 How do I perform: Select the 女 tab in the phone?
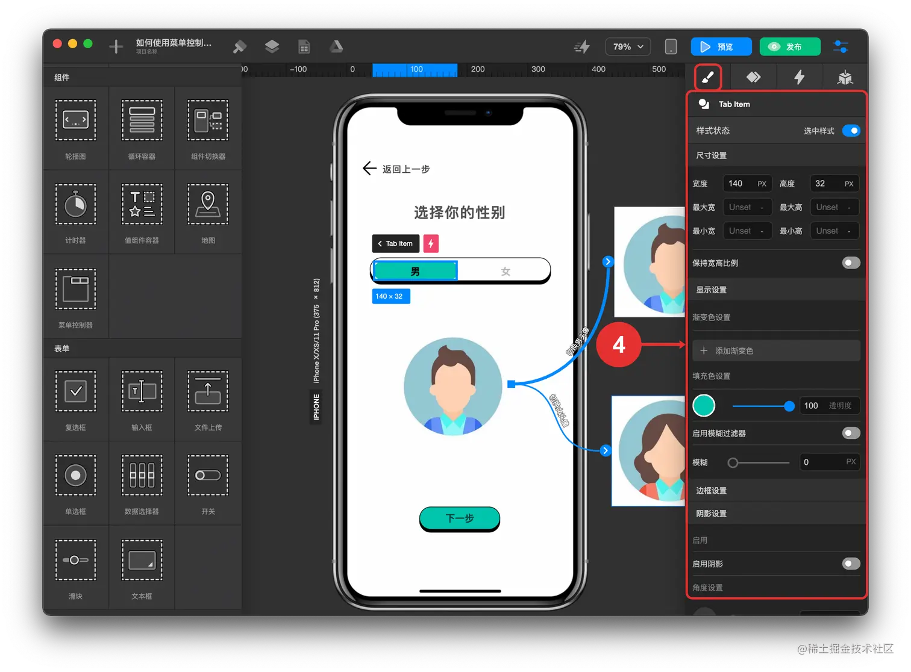click(x=505, y=271)
